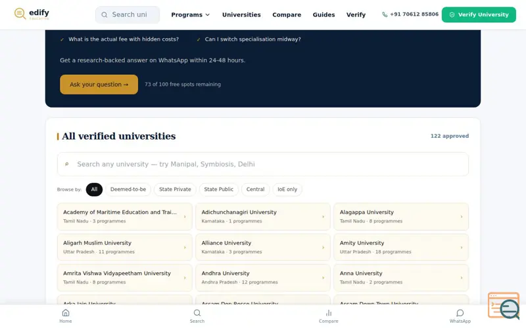Select the All browse filter
The image size is (526, 328).
coord(94,190)
